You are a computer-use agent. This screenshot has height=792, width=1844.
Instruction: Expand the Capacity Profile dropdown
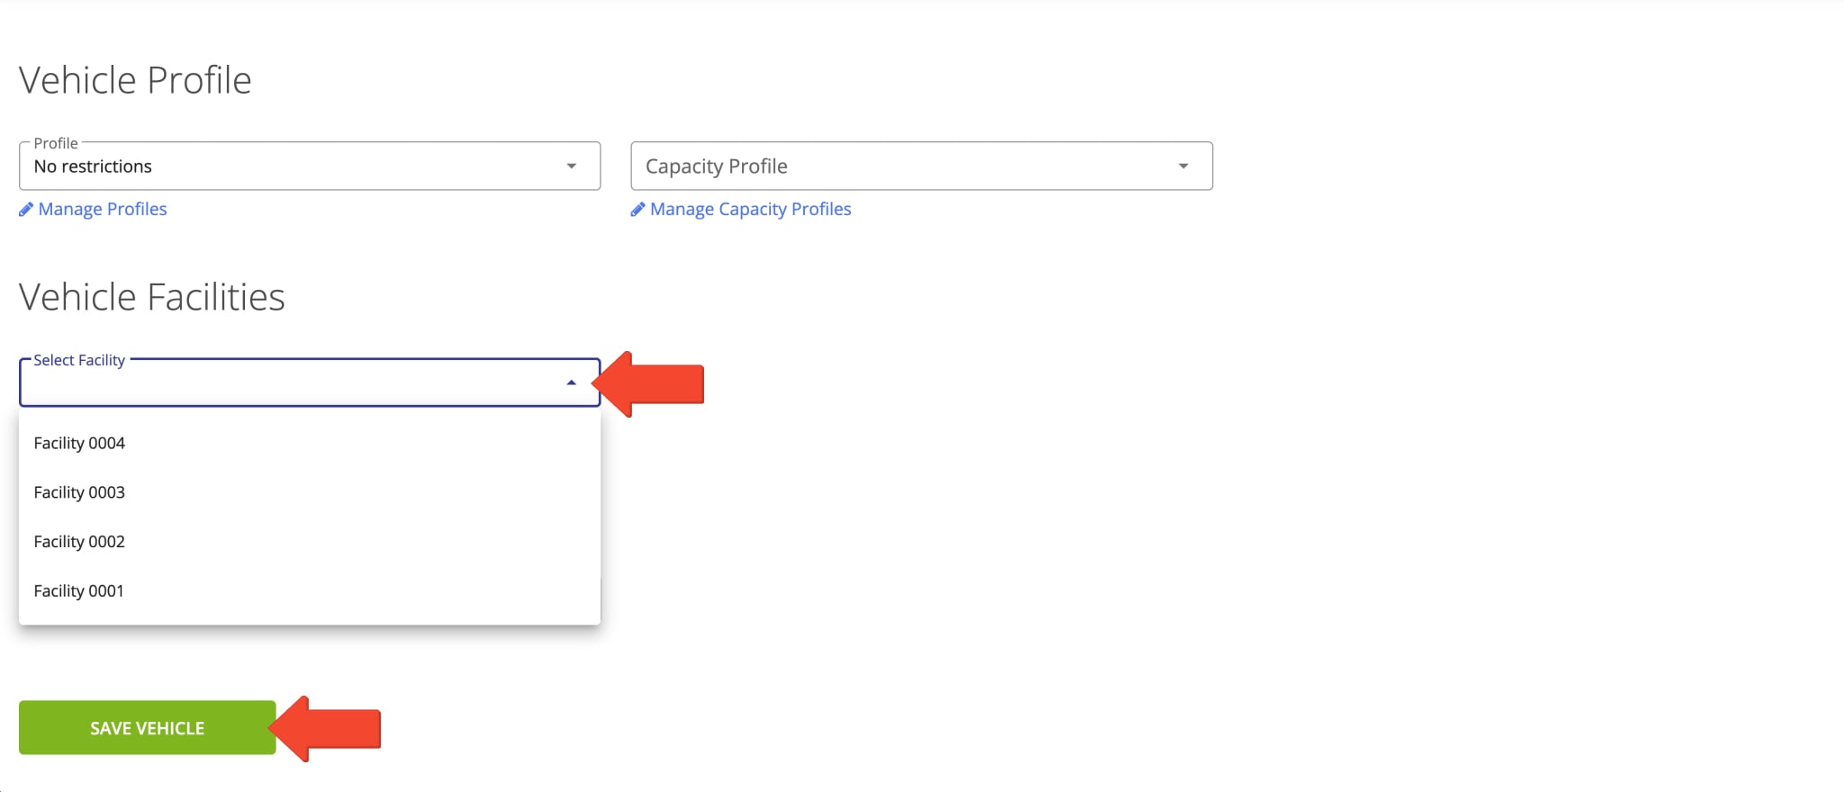921,166
